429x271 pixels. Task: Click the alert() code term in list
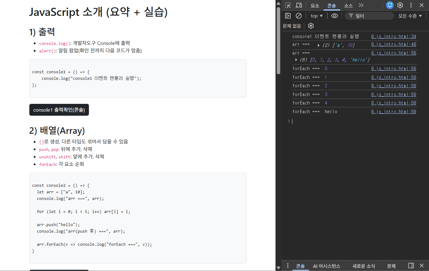coord(48,51)
